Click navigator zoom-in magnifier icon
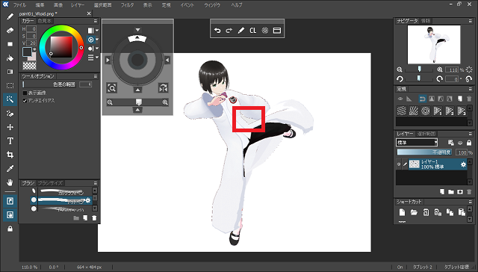 pos(440,69)
